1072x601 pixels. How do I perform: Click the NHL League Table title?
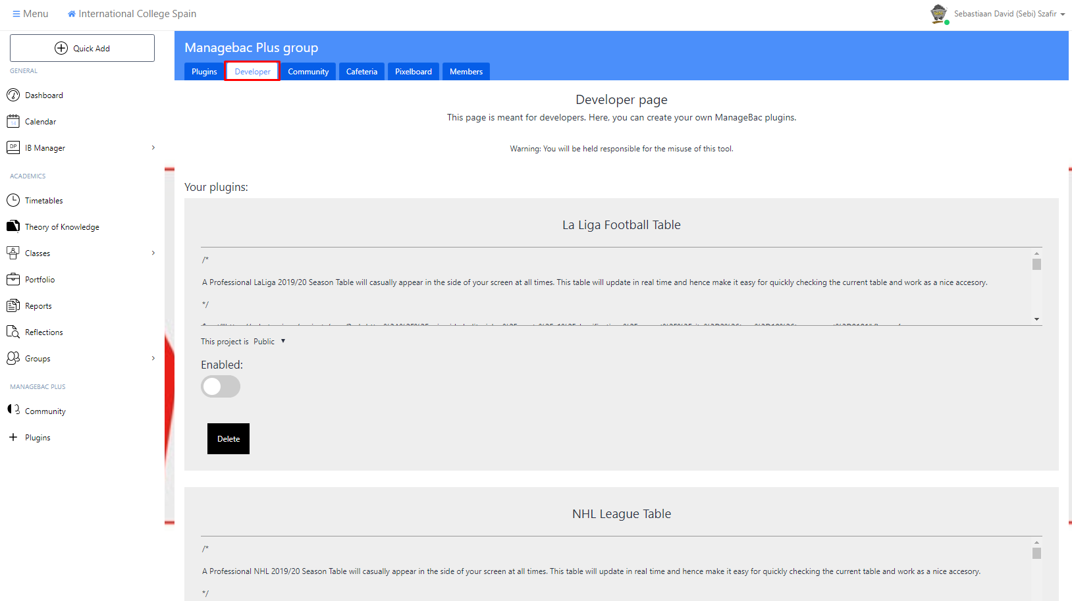coord(622,514)
